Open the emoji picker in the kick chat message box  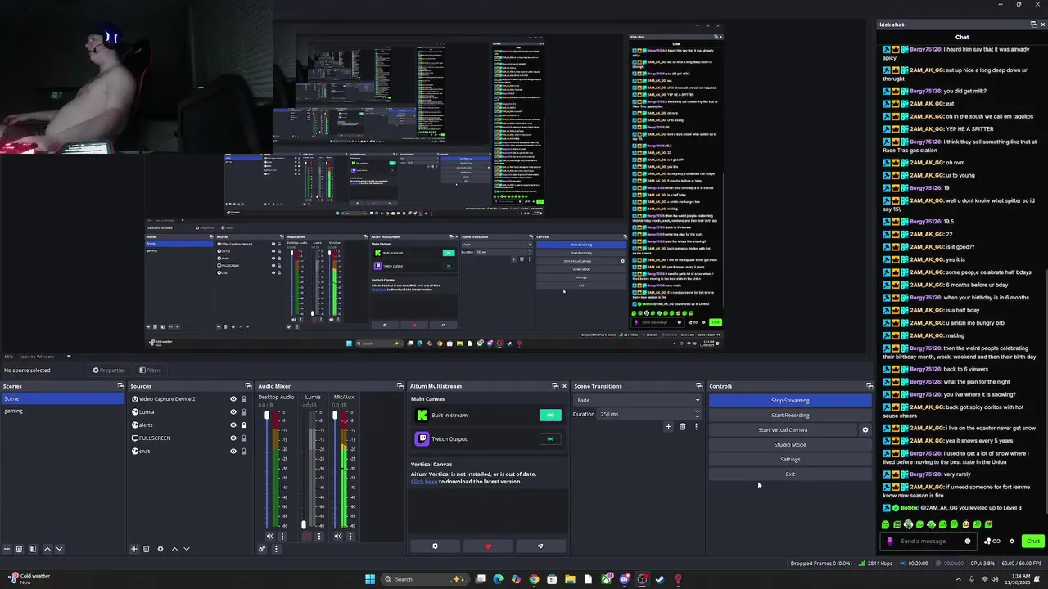click(x=968, y=541)
